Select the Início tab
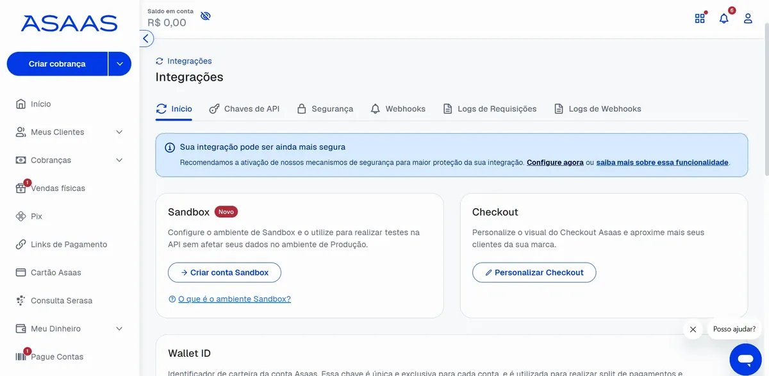This screenshot has width=769, height=376. click(x=174, y=109)
